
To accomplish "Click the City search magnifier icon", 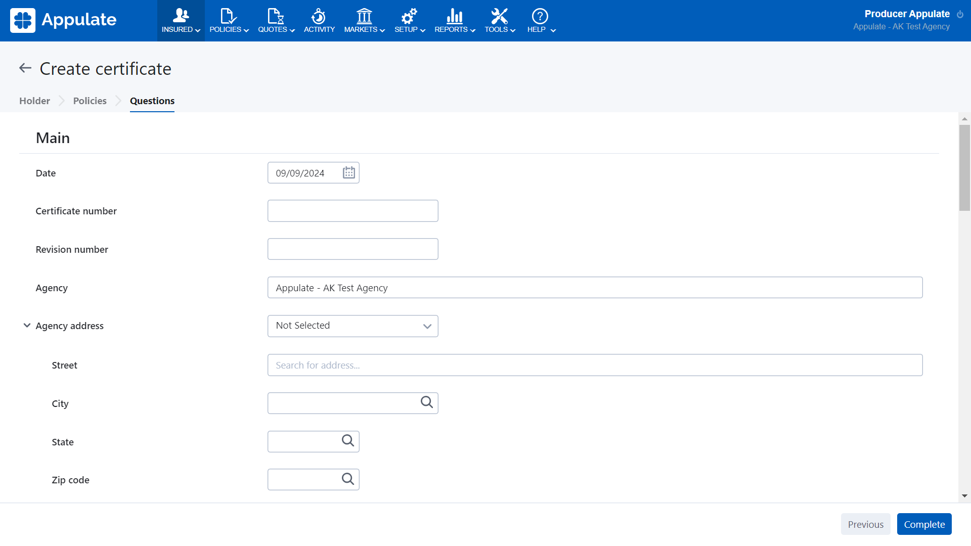I will [427, 402].
